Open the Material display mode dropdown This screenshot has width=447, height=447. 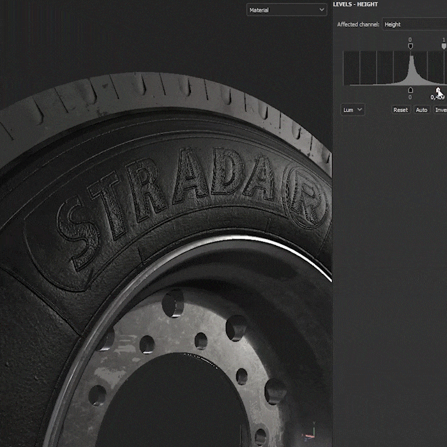coord(287,10)
